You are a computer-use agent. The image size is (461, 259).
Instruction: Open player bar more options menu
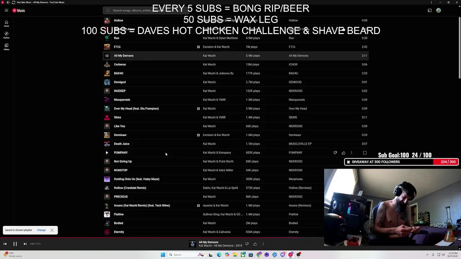point(263,244)
